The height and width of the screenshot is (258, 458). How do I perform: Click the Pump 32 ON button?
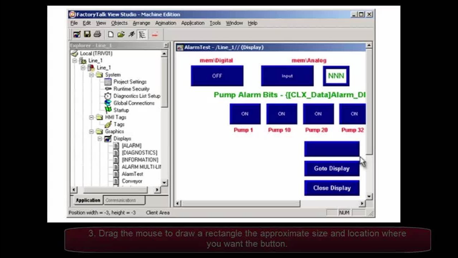pos(352,114)
